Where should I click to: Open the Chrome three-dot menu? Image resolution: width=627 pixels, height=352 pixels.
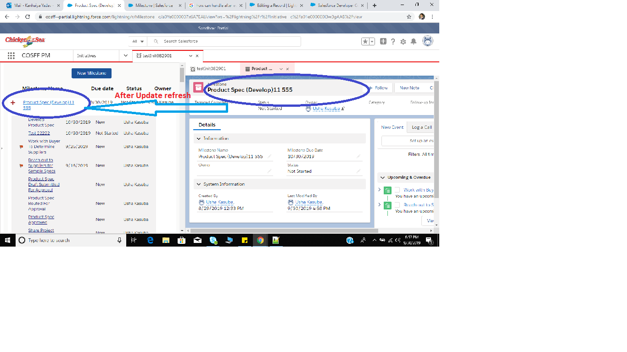point(432,16)
